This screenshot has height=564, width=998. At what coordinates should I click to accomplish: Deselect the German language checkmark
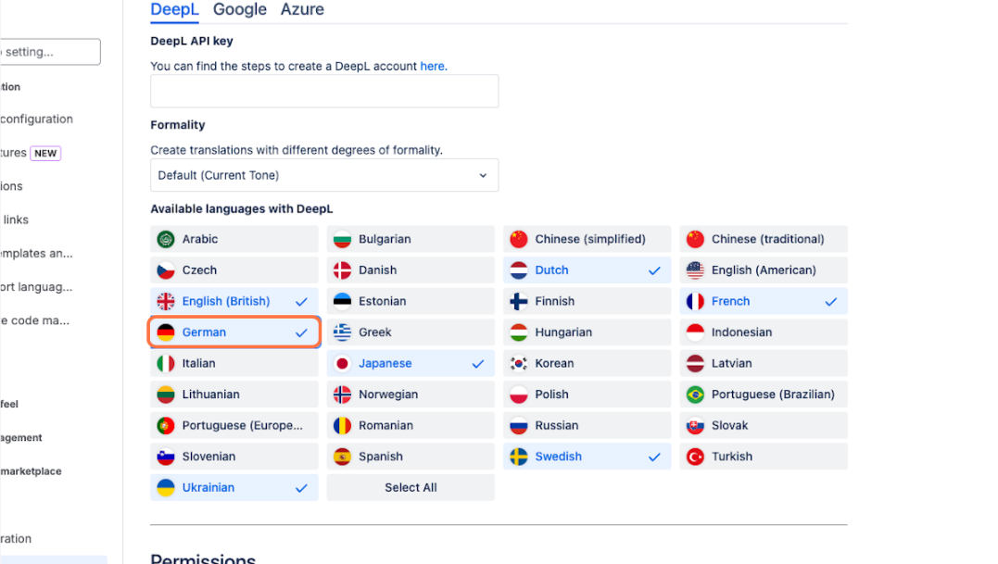click(x=302, y=332)
